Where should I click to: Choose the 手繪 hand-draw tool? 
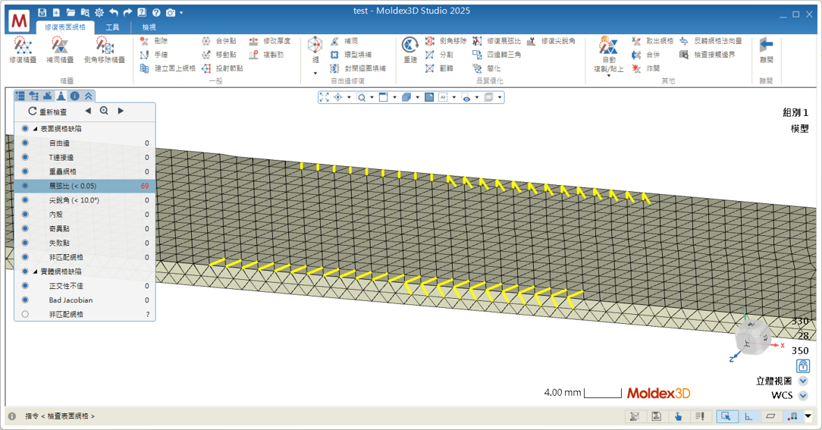(x=154, y=55)
